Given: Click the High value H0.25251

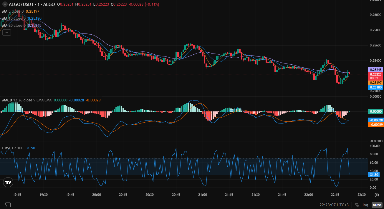Looking at the screenshot, I should pyautogui.click(x=83, y=4).
